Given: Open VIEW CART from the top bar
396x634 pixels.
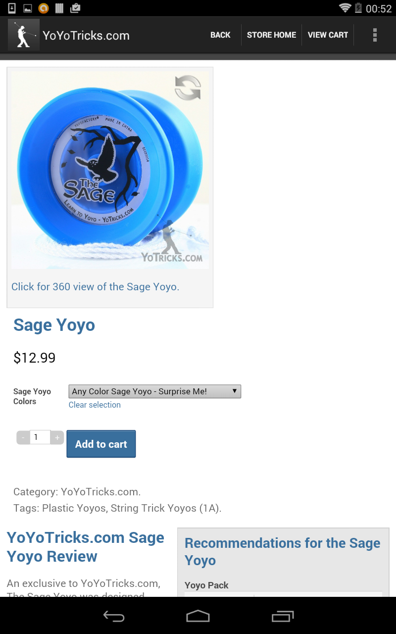Looking at the screenshot, I should coord(328,35).
